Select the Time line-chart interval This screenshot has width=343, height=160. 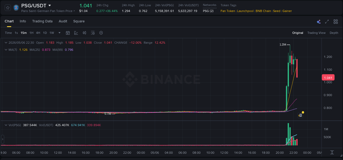pos(8,33)
